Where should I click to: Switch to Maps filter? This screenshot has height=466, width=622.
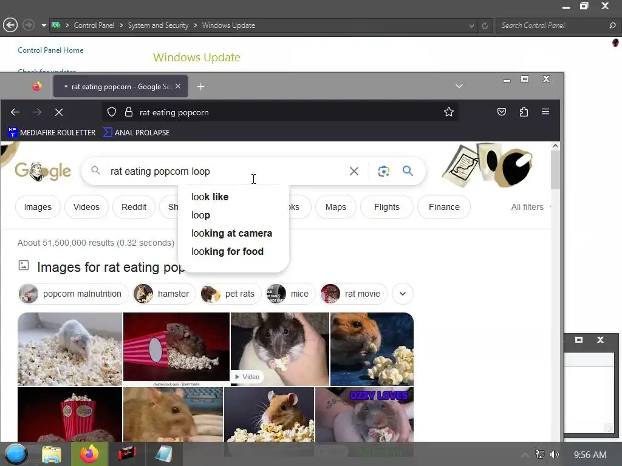335,207
